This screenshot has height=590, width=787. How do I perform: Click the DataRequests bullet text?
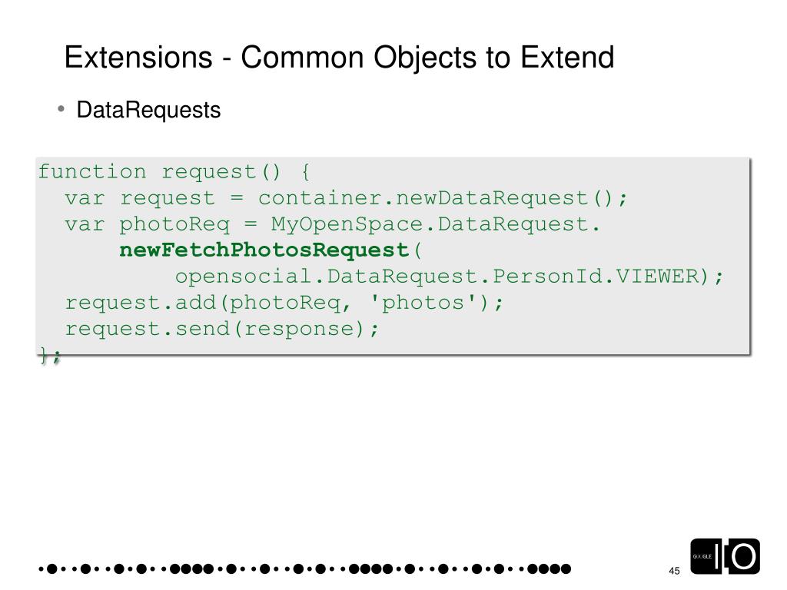click(x=148, y=111)
